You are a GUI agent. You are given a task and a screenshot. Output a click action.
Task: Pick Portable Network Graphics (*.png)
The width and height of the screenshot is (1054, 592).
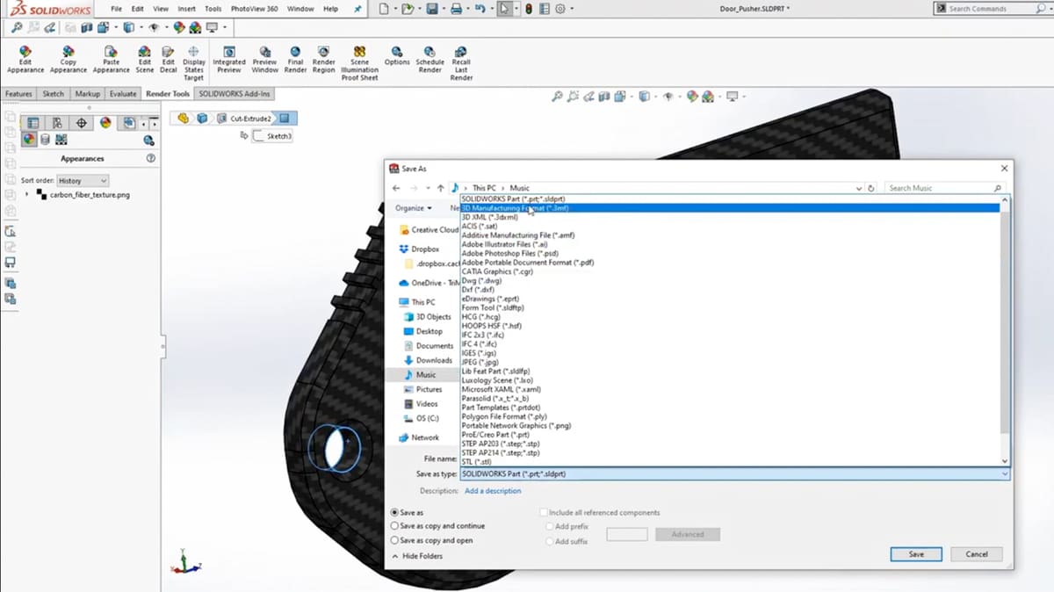[516, 425]
